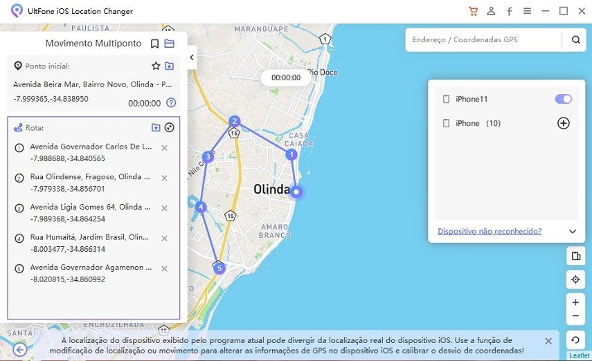The width and height of the screenshot is (592, 361).
Task: Click the search magnifier icon
Action: [x=576, y=39]
